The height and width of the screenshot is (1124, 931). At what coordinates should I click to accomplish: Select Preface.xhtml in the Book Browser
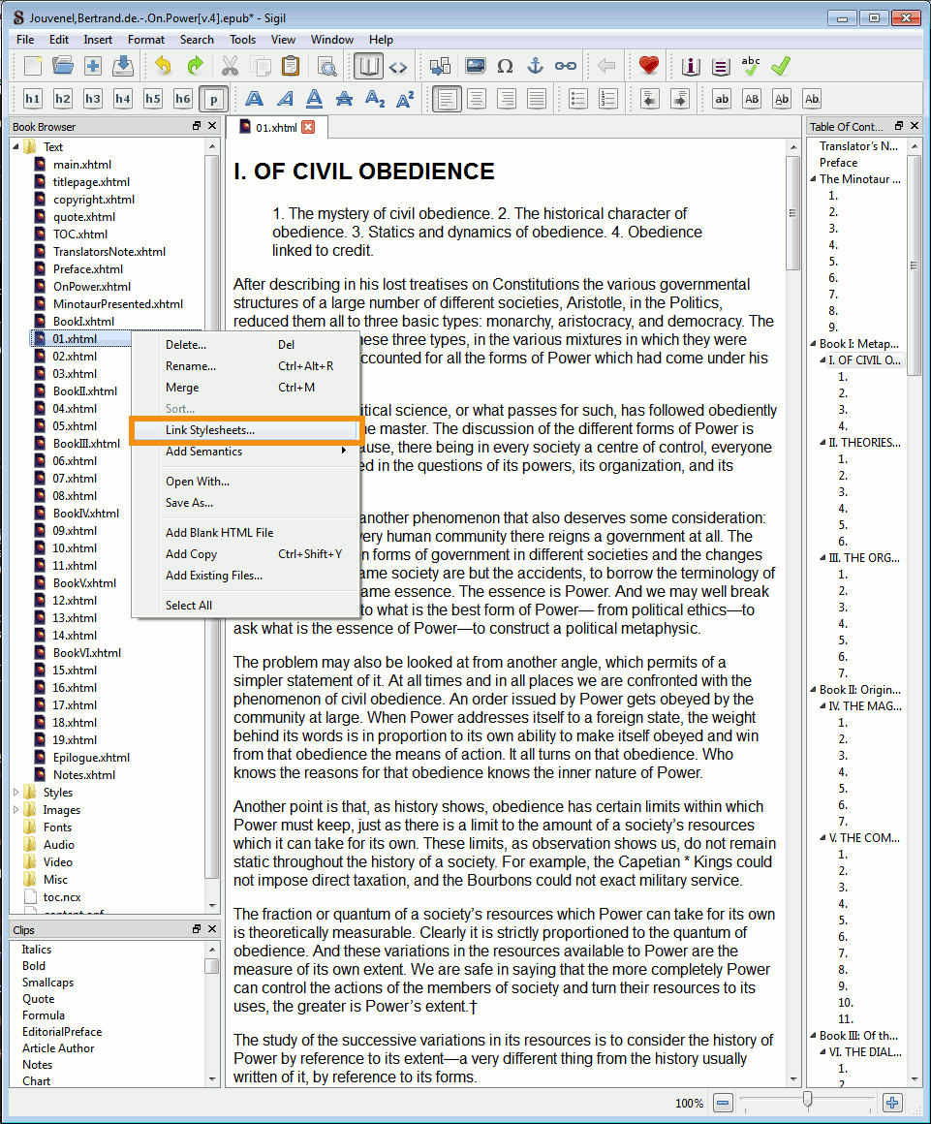(88, 268)
